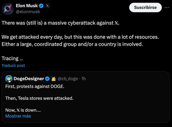This screenshot has width=172, height=127.
Task: Click the @cb_doge handle
Action: click(x=68, y=79)
